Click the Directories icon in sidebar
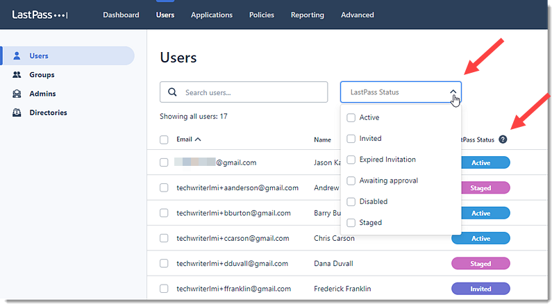 coord(17,112)
